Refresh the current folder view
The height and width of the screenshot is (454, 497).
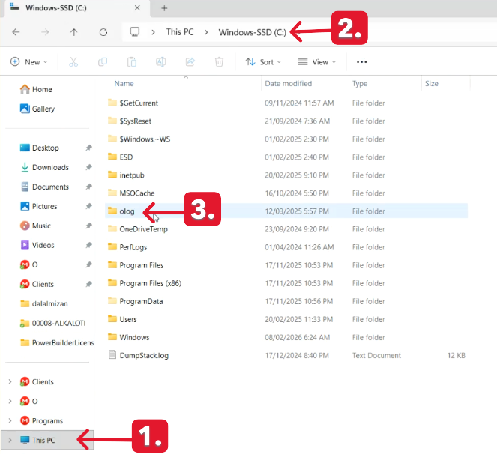click(x=103, y=32)
